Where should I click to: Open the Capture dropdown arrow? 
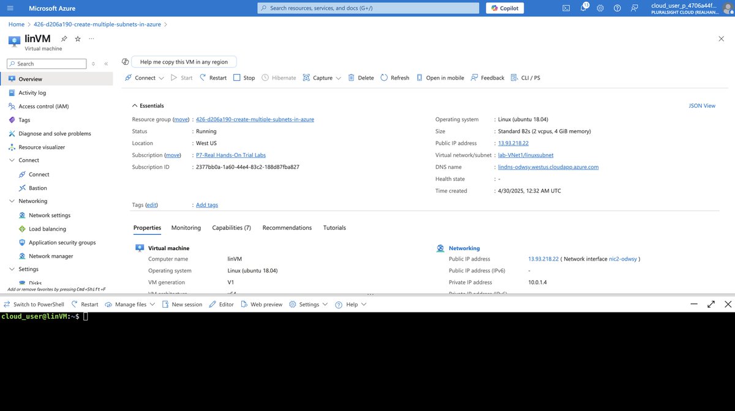click(338, 78)
